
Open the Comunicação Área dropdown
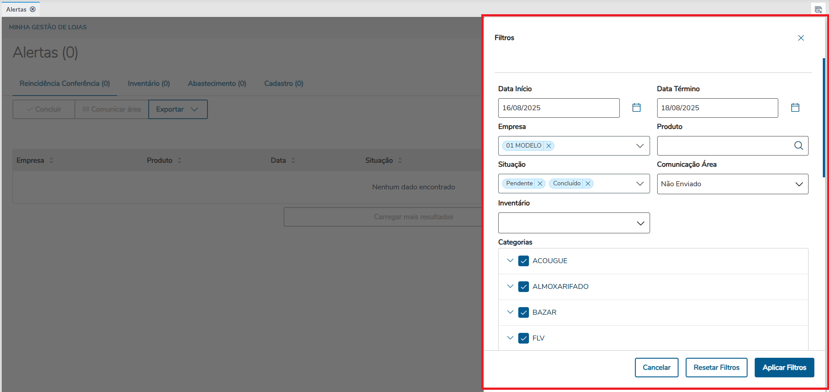click(x=733, y=184)
